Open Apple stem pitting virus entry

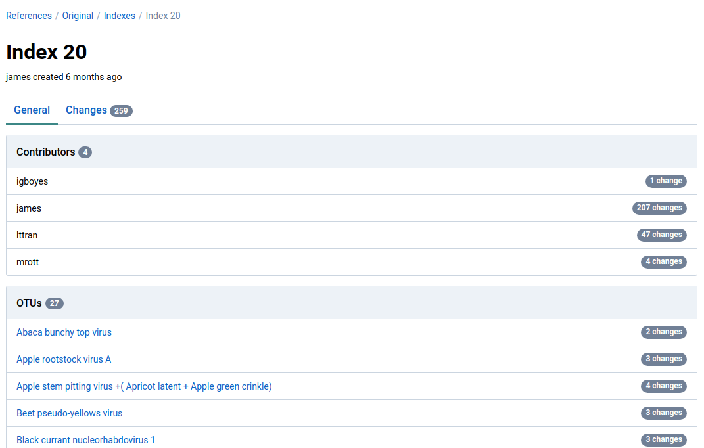click(144, 386)
